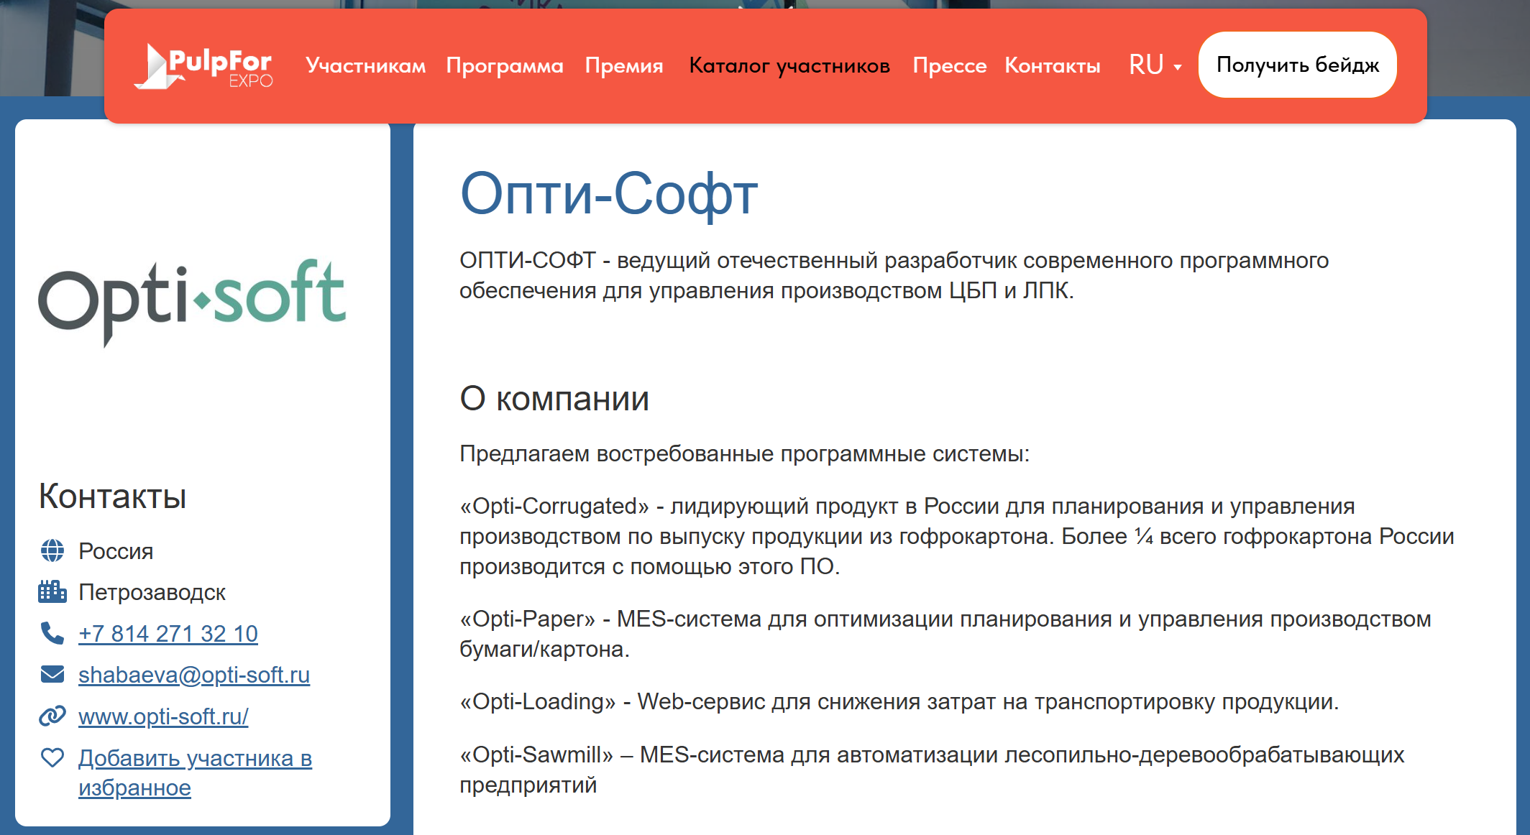Click the city building icon beside Петрозаводск

[x=52, y=592]
